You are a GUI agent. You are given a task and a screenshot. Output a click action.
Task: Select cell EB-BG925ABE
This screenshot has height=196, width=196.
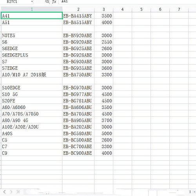[x=78, y=48]
